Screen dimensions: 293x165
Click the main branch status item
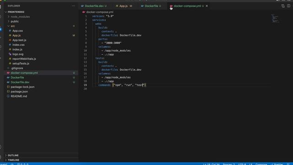[x=4, y=164]
